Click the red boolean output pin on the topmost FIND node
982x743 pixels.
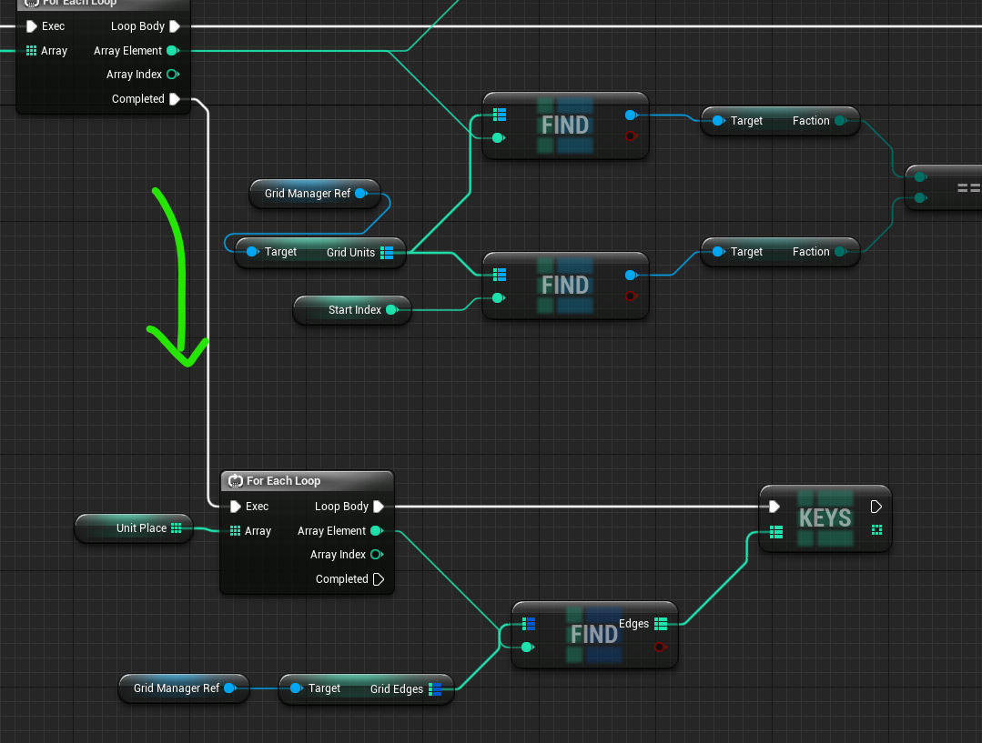click(x=631, y=136)
